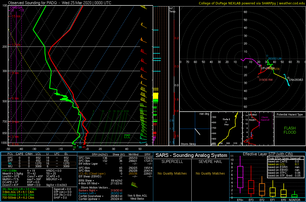Click the 263/32 LM hodograph label
This screenshot has width=306, height=202.
point(275,59)
